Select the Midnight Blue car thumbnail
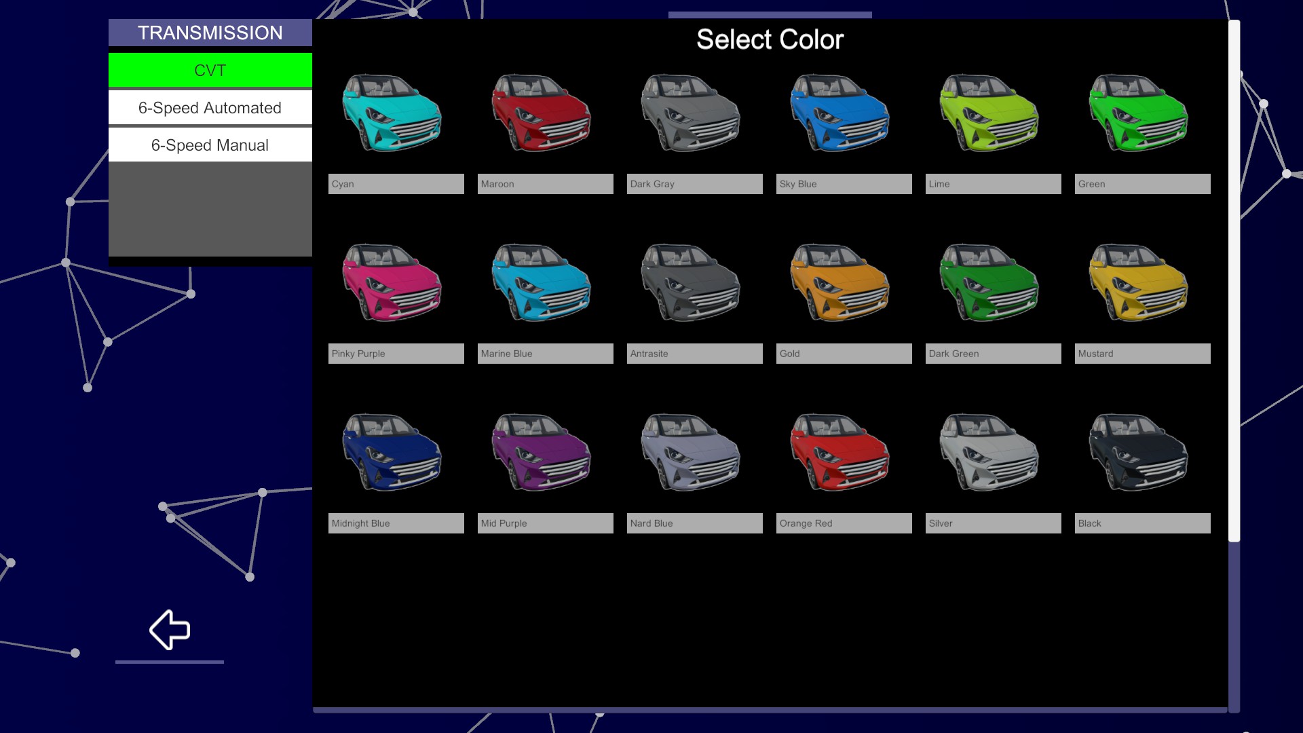This screenshot has width=1303, height=733. pyautogui.click(x=392, y=452)
